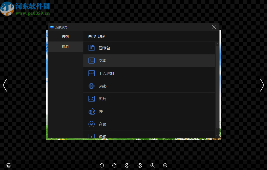The image size is (267, 170).
Task: Go to the next file with right arrow
Action: (x=262, y=85)
